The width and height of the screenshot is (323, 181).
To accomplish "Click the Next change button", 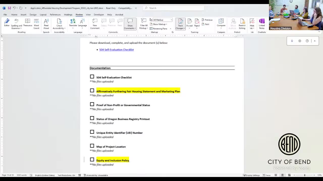I will [205, 24].
